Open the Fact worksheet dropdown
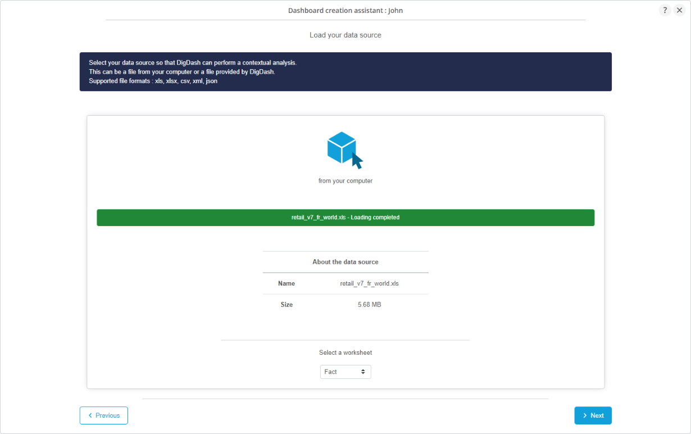691x434 pixels. point(345,372)
